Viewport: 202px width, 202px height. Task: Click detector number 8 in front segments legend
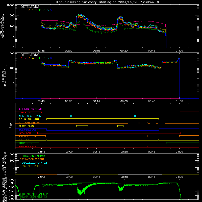[47, 10]
